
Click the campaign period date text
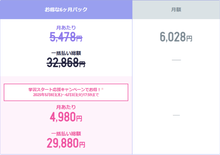[66, 95]
